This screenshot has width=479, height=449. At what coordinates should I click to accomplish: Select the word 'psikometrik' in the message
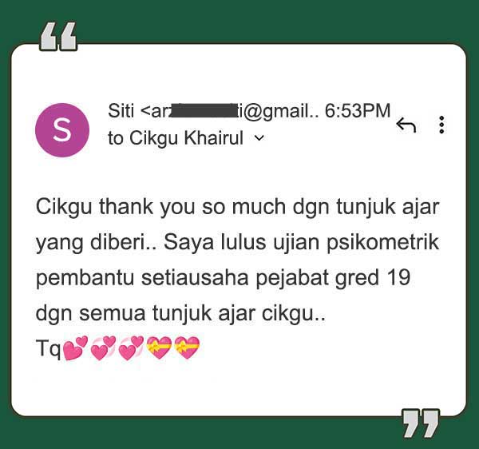point(382,244)
